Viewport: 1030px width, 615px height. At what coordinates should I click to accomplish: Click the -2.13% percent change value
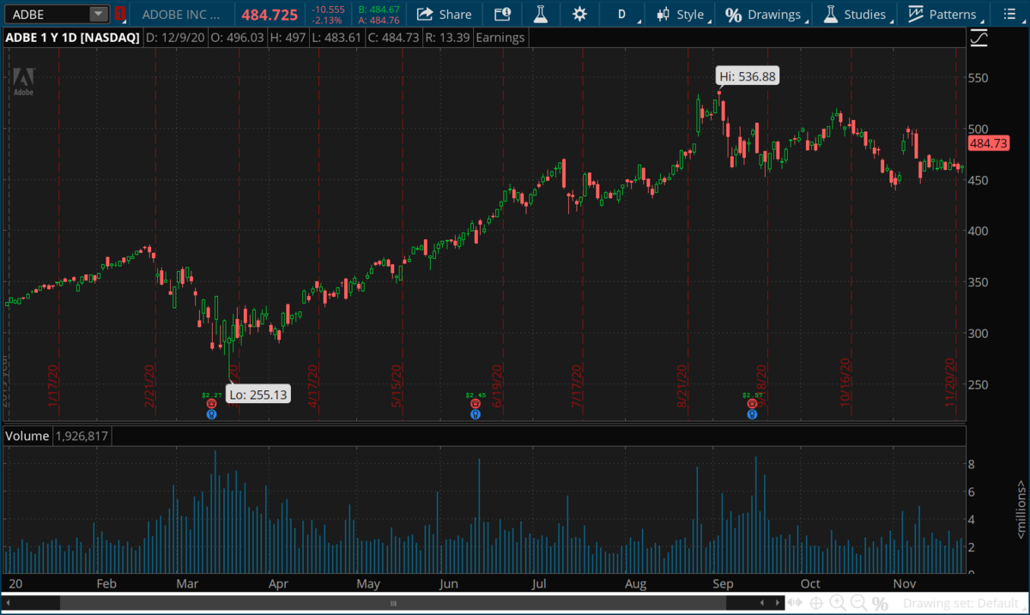pos(329,20)
